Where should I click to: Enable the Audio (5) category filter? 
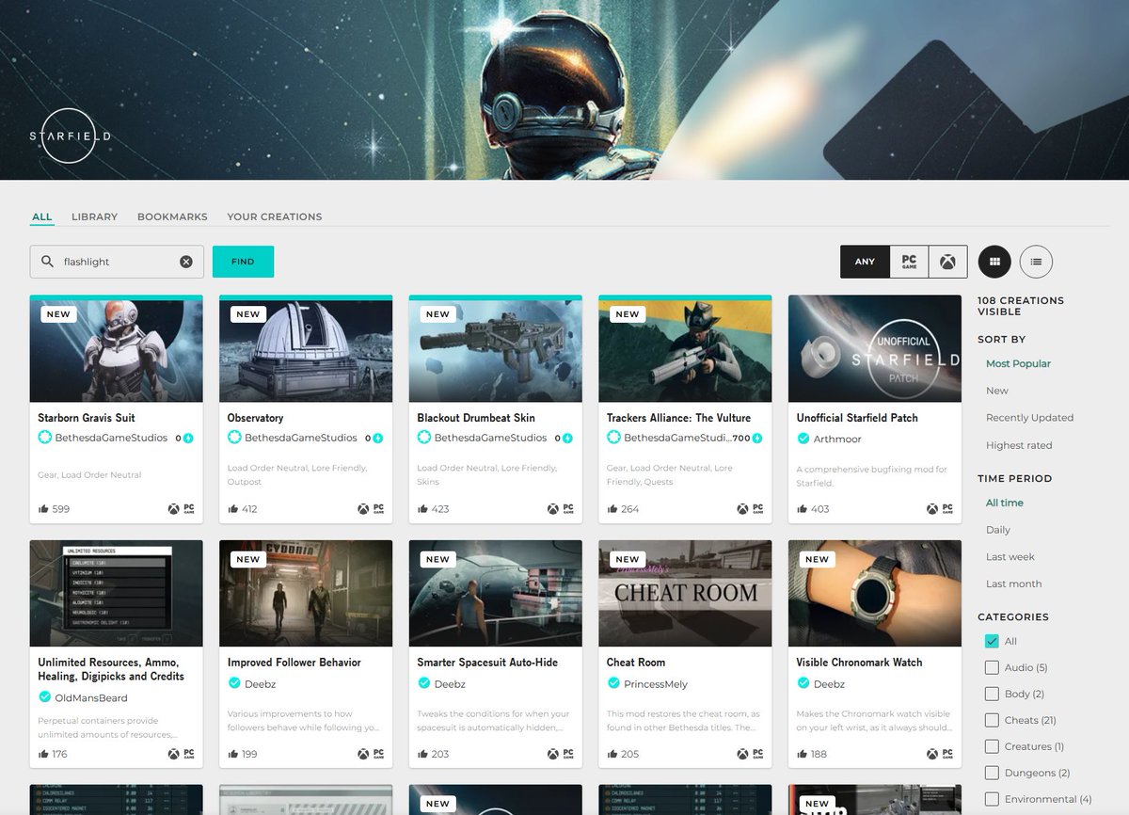[993, 667]
